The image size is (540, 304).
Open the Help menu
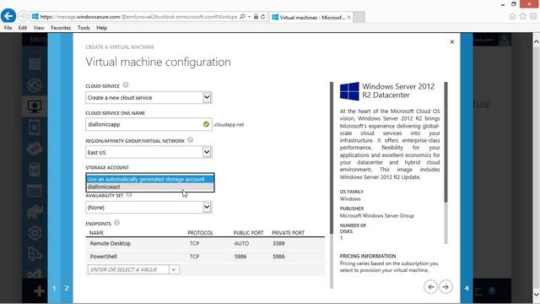(x=101, y=28)
